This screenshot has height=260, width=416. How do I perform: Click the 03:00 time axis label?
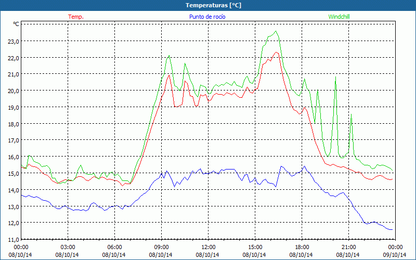coord(68,248)
